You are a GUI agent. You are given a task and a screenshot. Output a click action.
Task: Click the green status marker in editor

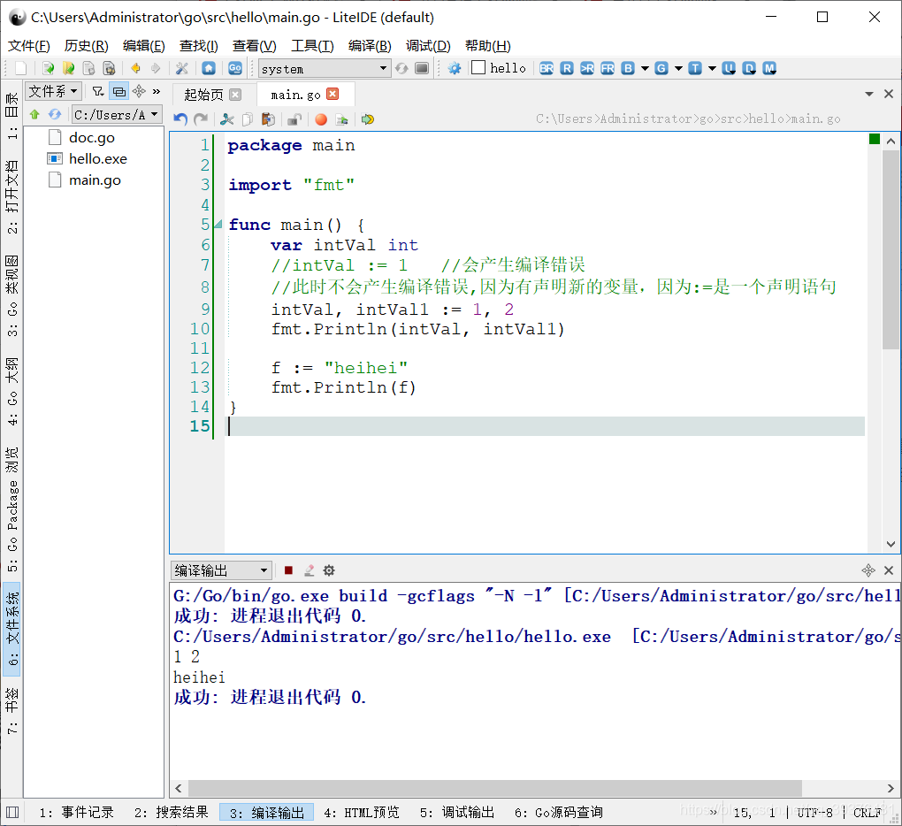875,139
